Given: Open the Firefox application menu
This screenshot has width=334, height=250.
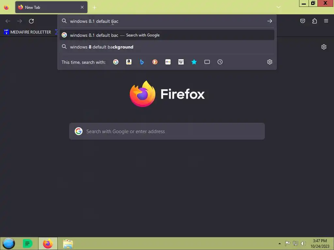Looking at the screenshot, I should tap(326, 21).
